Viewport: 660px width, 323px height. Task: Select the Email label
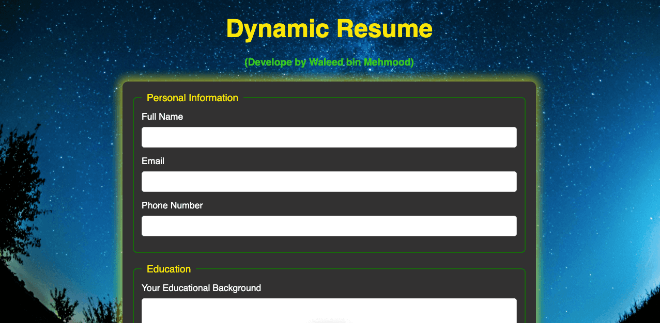click(x=153, y=161)
